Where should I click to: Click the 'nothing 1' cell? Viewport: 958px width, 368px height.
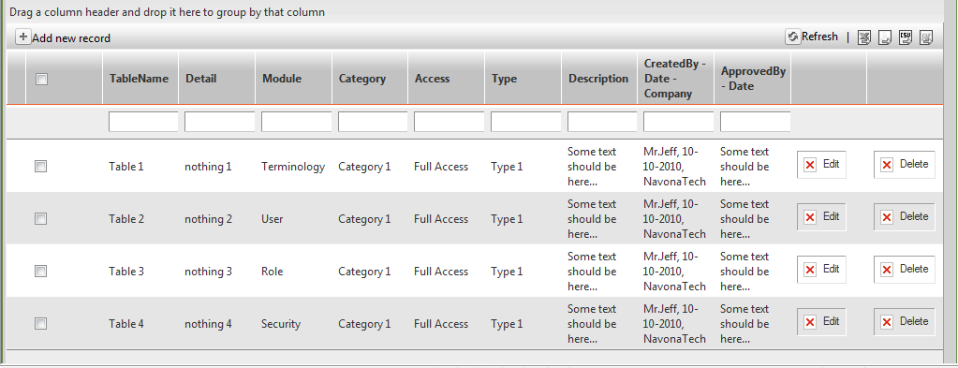208,167
